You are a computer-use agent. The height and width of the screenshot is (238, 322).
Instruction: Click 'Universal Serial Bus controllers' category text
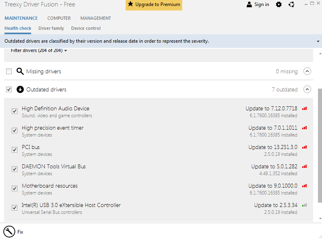click(52, 212)
